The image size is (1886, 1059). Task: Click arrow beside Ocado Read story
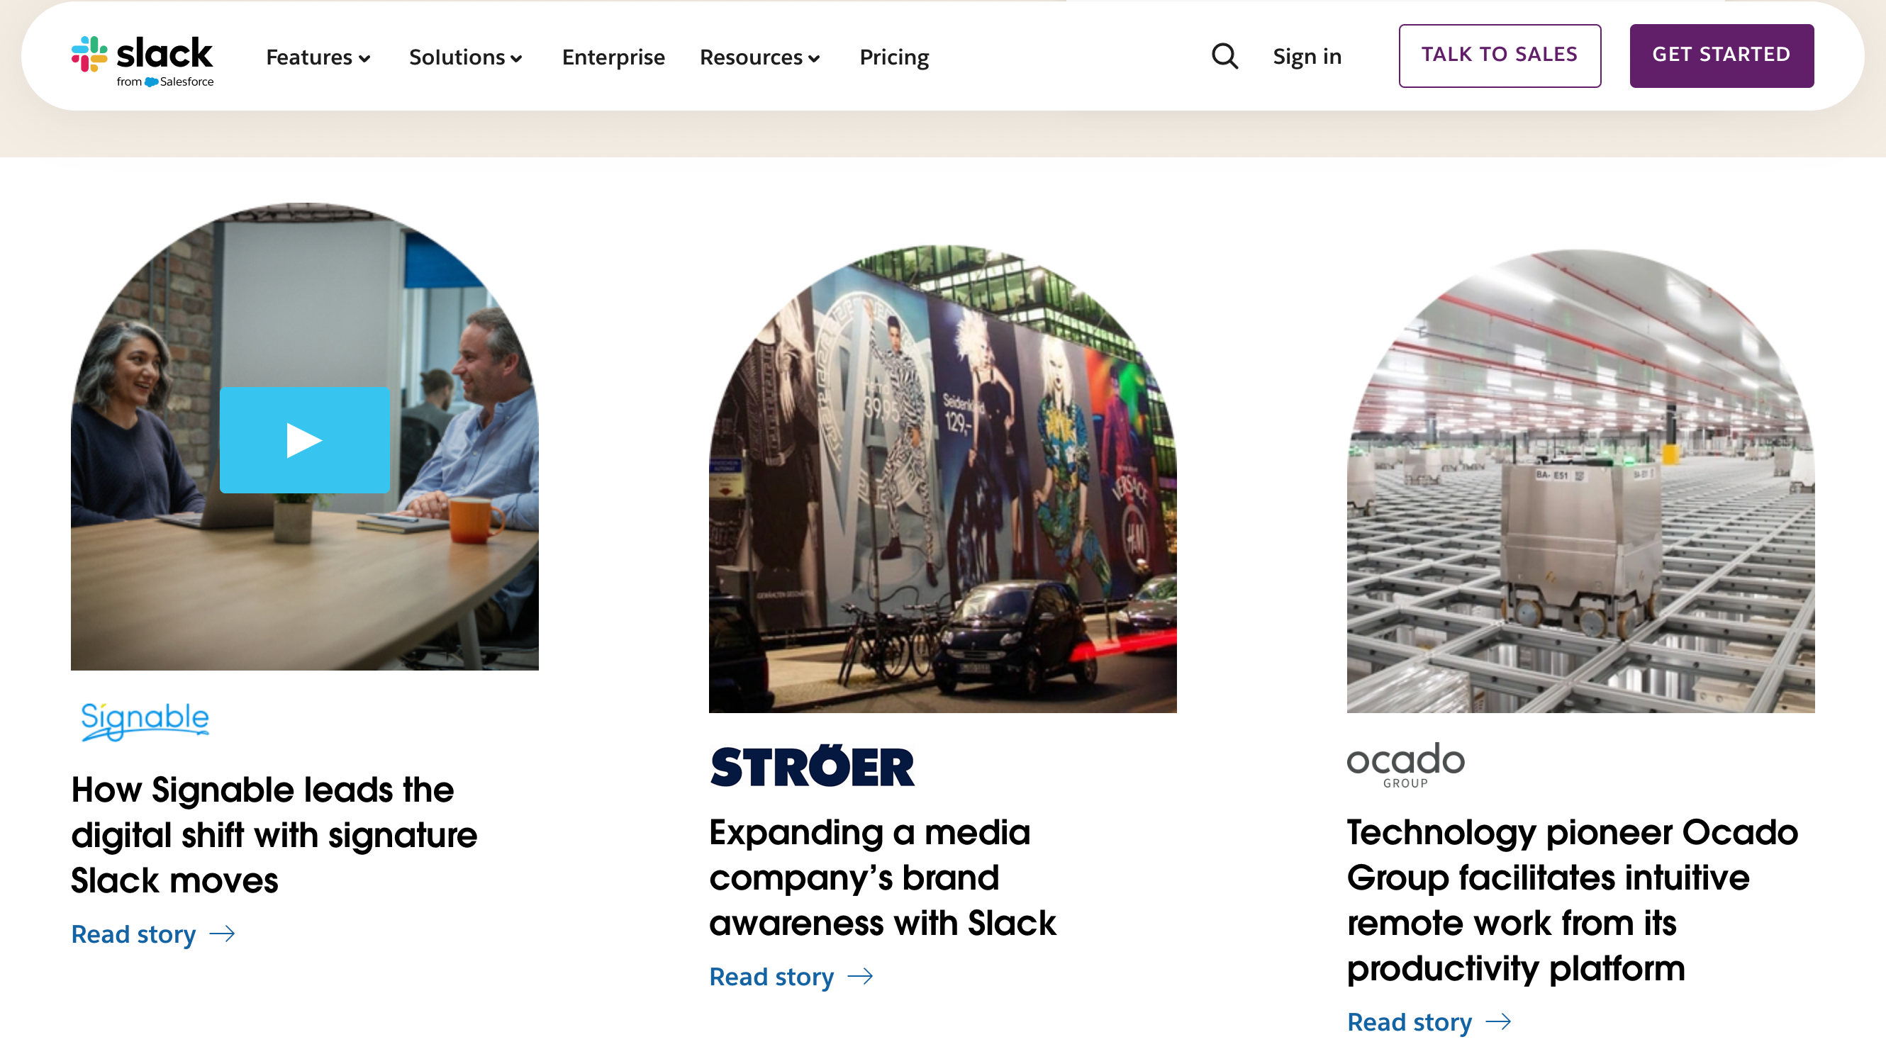(1499, 1021)
